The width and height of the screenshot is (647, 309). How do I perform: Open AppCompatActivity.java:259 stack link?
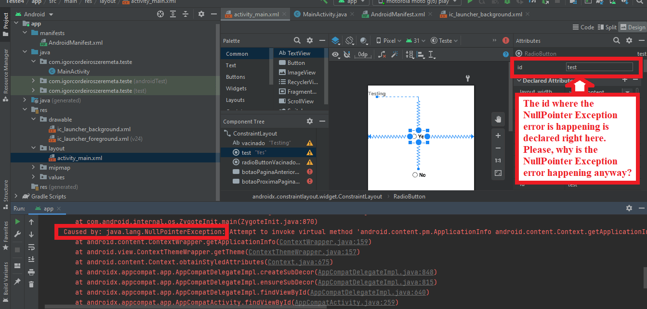[x=344, y=302]
